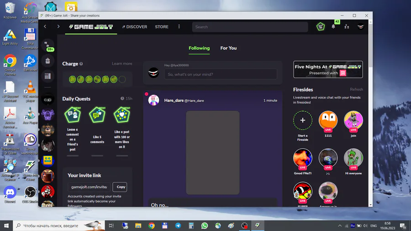Click the 1 minute post timestamp
Screen dimensions: 411x231
point(270,100)
